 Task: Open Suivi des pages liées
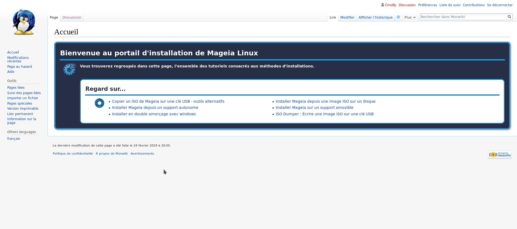(x=24, y=93)
